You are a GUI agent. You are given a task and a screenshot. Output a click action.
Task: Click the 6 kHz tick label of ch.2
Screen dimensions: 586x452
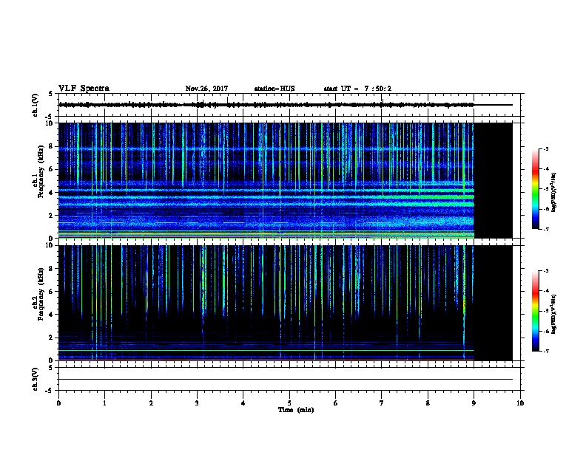[x=51, y=292]
